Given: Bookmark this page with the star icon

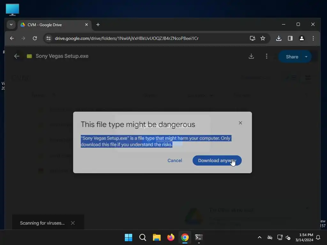Looking at the screenshot, I should click(x=263, y=38).
